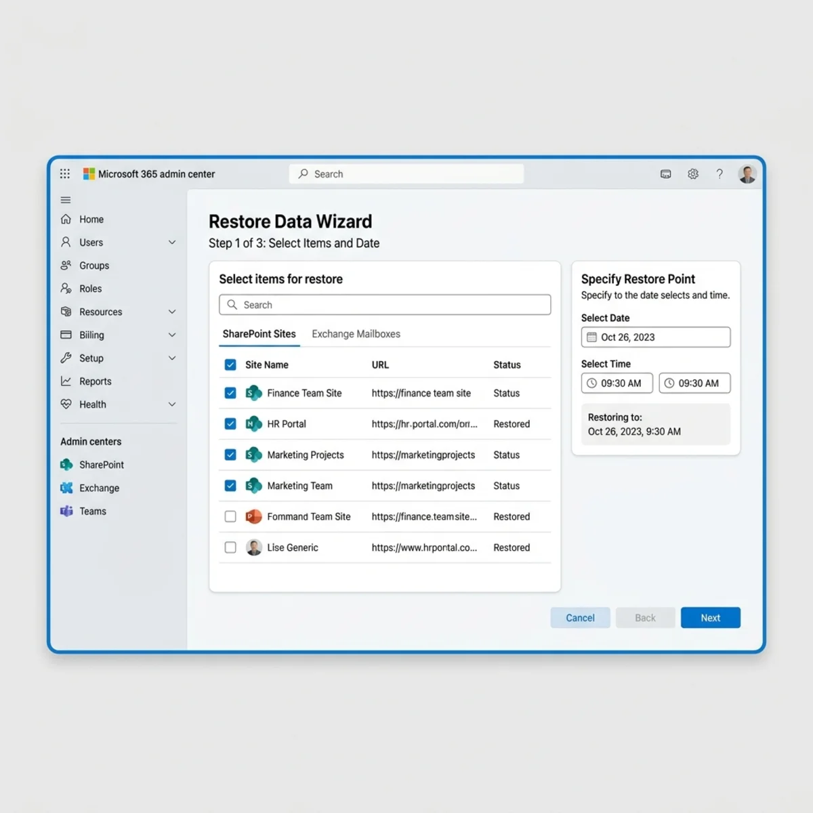The width and height of the screenshot is (813, 813).
Task: Open Groups in sidebar
Action: click(94, 266)
